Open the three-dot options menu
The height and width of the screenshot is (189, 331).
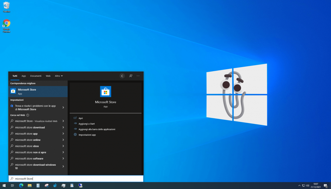pyautogui.click(x=138, y=76)
